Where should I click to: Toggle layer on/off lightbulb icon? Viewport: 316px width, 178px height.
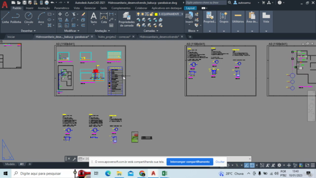(x=138, y=14)
